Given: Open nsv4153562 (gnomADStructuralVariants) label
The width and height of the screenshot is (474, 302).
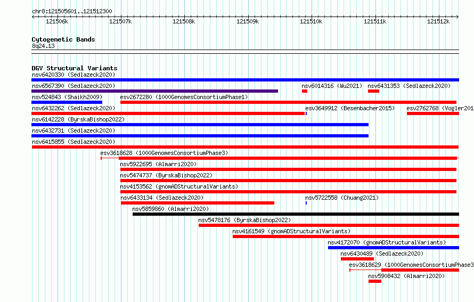Looking at the screenshot, I should tap(179, 186).
